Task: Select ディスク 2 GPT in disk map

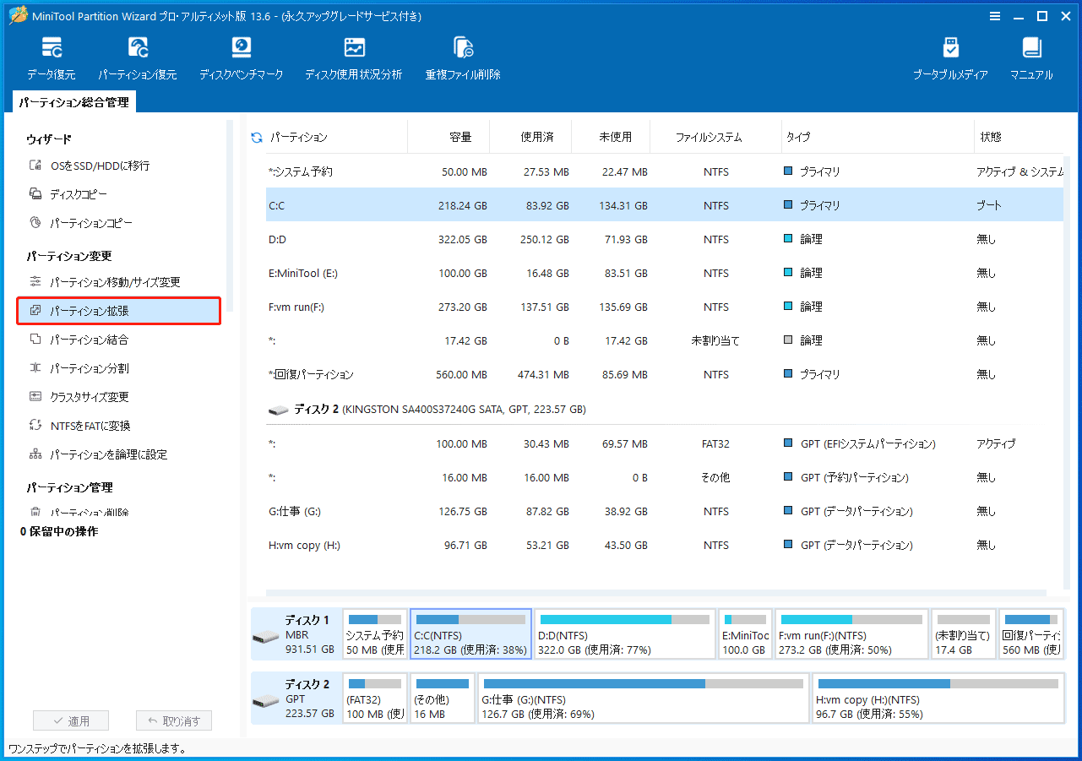Action: 296,698
